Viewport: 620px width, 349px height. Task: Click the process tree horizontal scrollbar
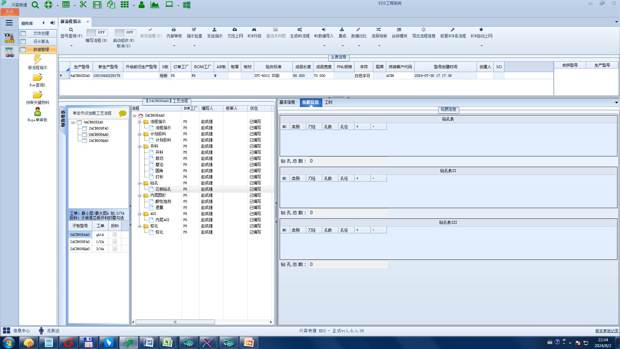click(x=175, y=322)
